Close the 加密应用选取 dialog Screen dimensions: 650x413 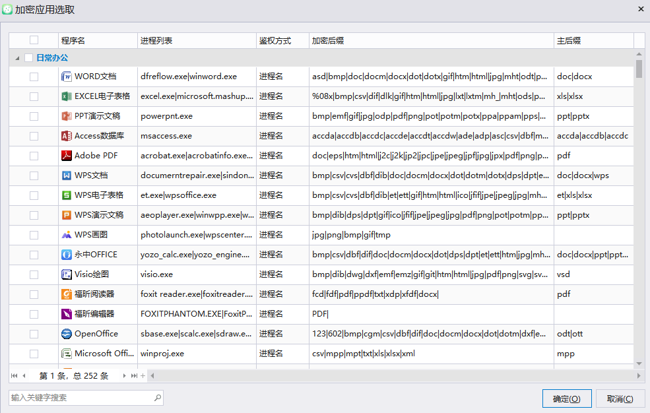[x=641, y=9]
